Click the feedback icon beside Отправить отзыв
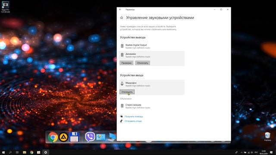Viewport: 276px width, 155px height. coord(121,121)
